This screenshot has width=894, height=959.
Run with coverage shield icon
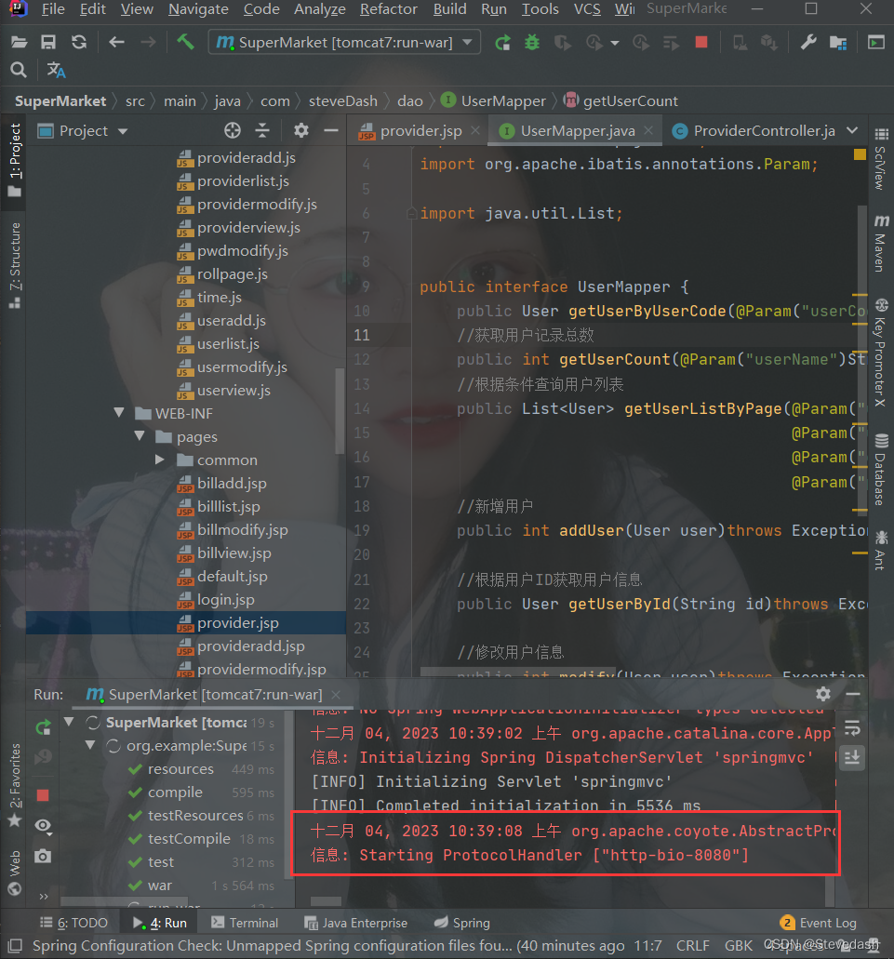[x=562, y=42]
